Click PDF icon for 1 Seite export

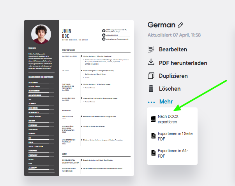[x=153, y=136]
